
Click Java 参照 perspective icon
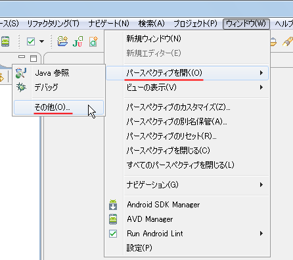click(21, 73)
